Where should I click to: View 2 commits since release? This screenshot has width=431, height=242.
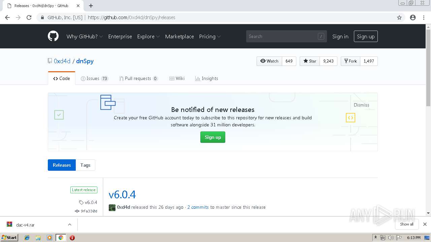click(198, 207)
